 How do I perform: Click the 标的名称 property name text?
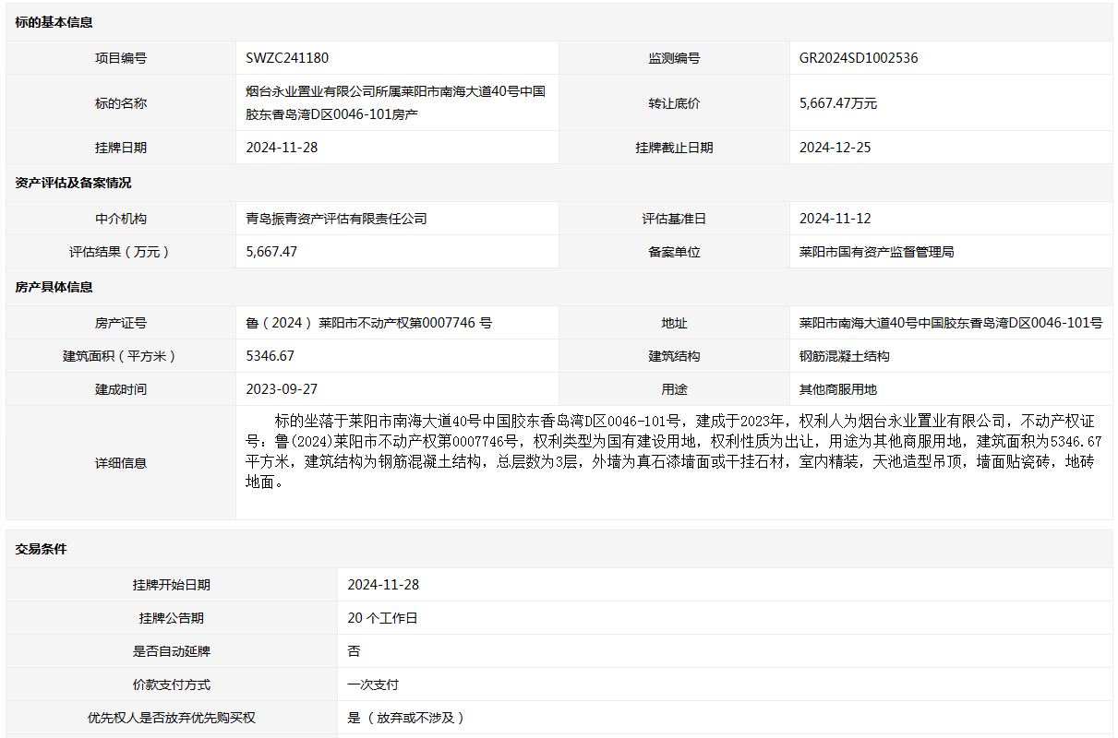(395, 102)
